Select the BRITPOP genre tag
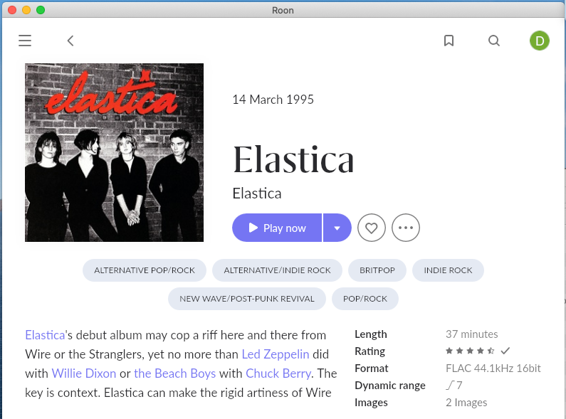 pyautogui.click(x=377, y=270)
